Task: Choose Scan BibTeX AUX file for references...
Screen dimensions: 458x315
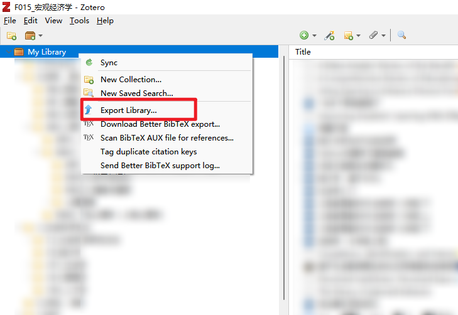Action: click(167, 138)
